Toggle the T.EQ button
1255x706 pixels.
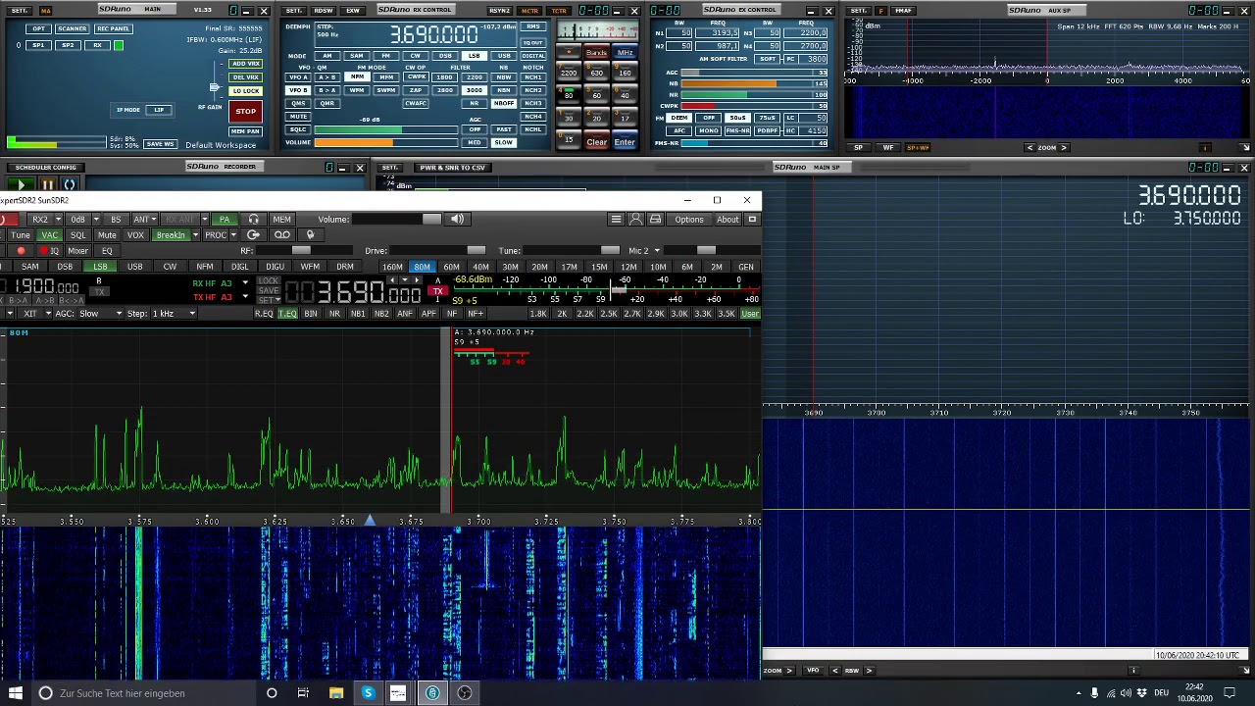(x=287, y=314)
